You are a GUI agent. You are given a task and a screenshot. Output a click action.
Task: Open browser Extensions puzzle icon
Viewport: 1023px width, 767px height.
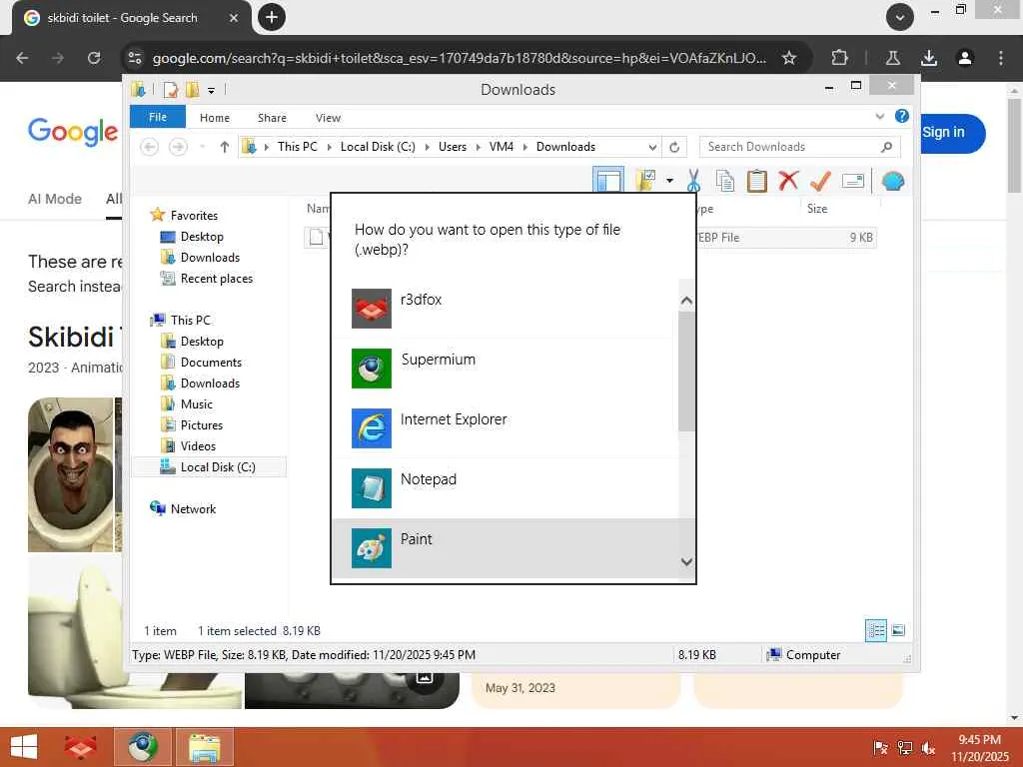[839, 58]
